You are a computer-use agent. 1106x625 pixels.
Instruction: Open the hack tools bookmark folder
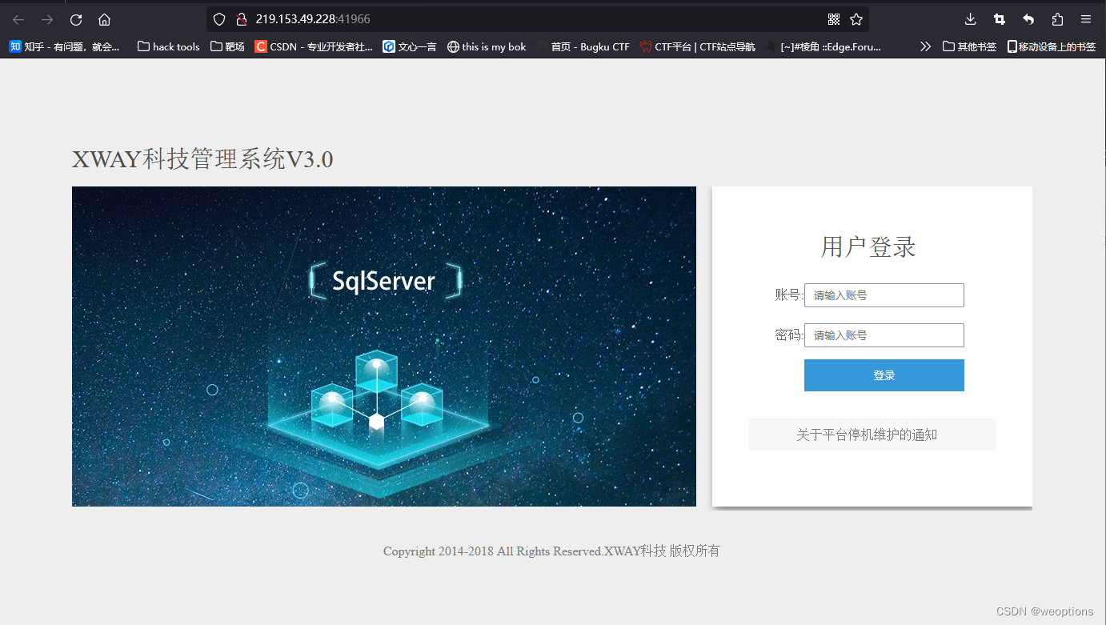tap(169, 46)
